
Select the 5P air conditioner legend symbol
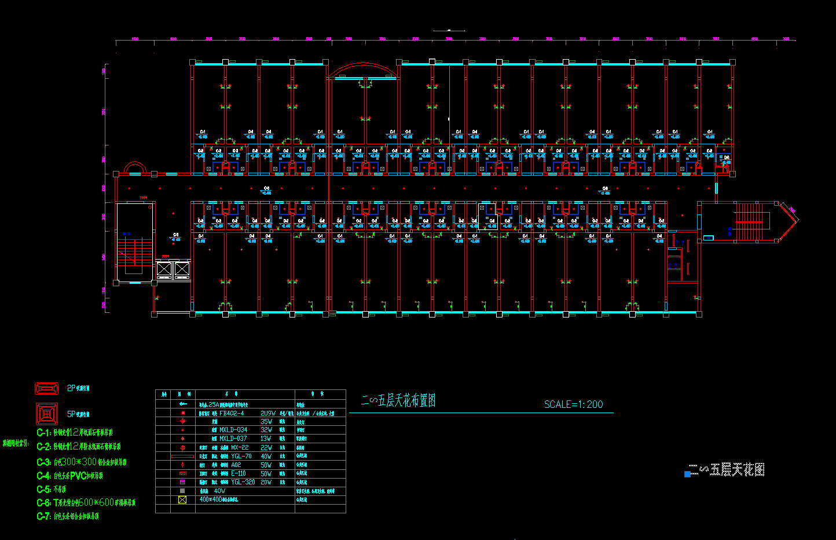47,414
